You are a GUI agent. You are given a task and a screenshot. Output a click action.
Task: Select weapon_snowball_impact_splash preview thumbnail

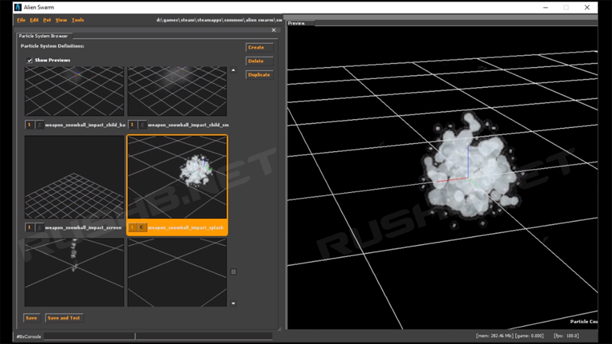pos(177,177)
